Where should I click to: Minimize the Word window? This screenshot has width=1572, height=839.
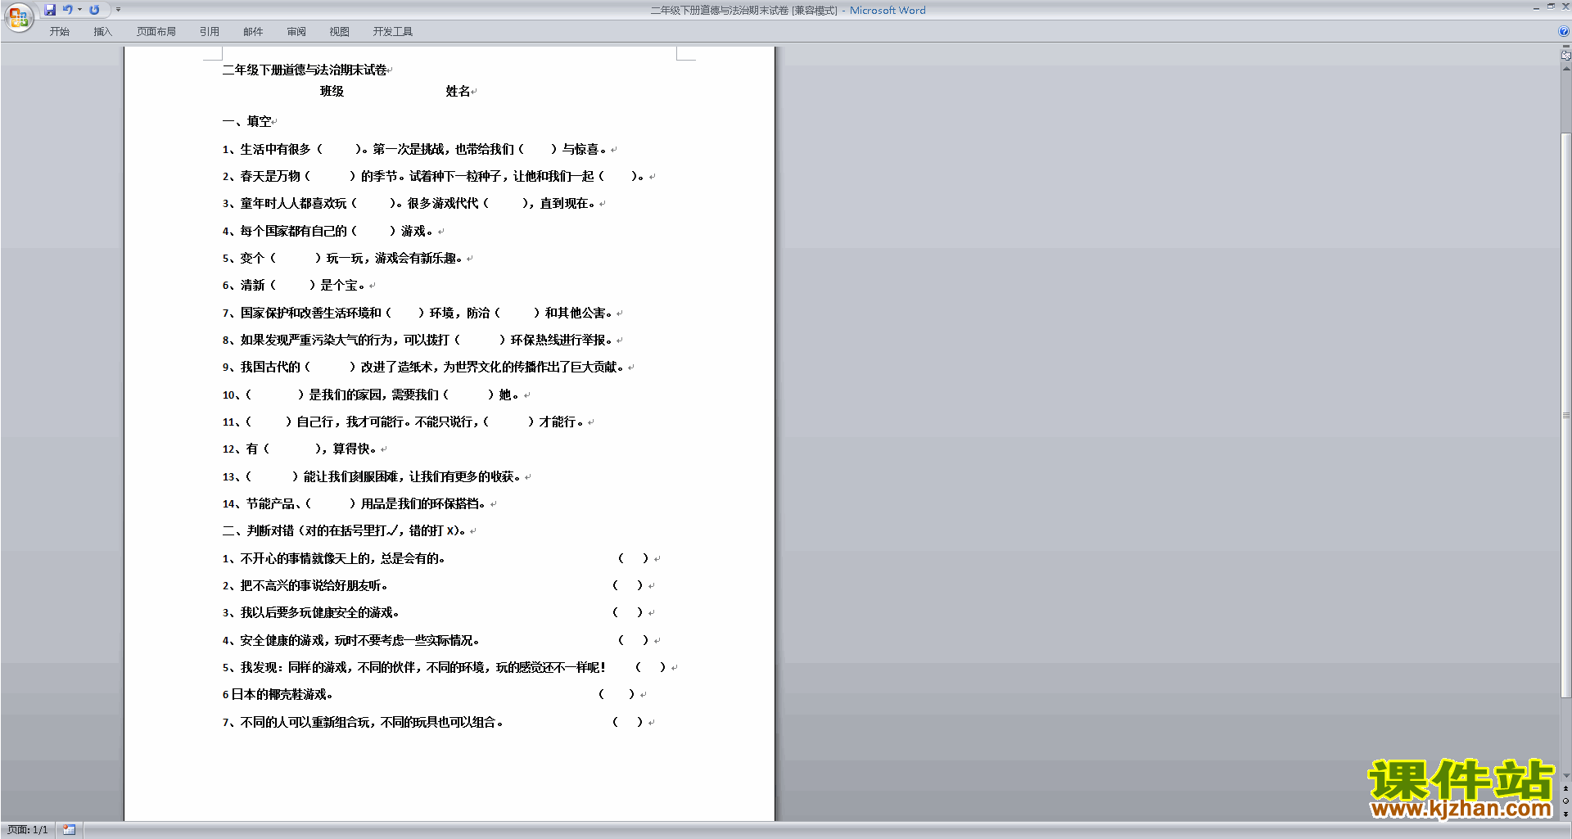1535,7
